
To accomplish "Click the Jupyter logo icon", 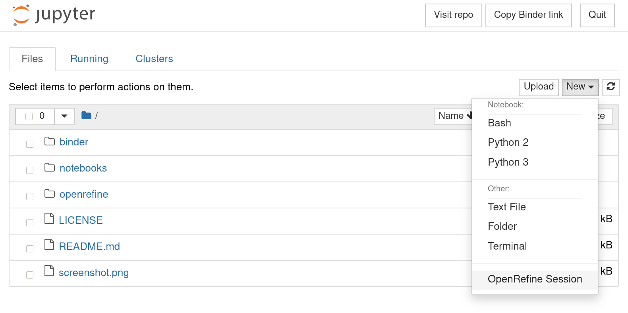I will (x=21, y=15).
